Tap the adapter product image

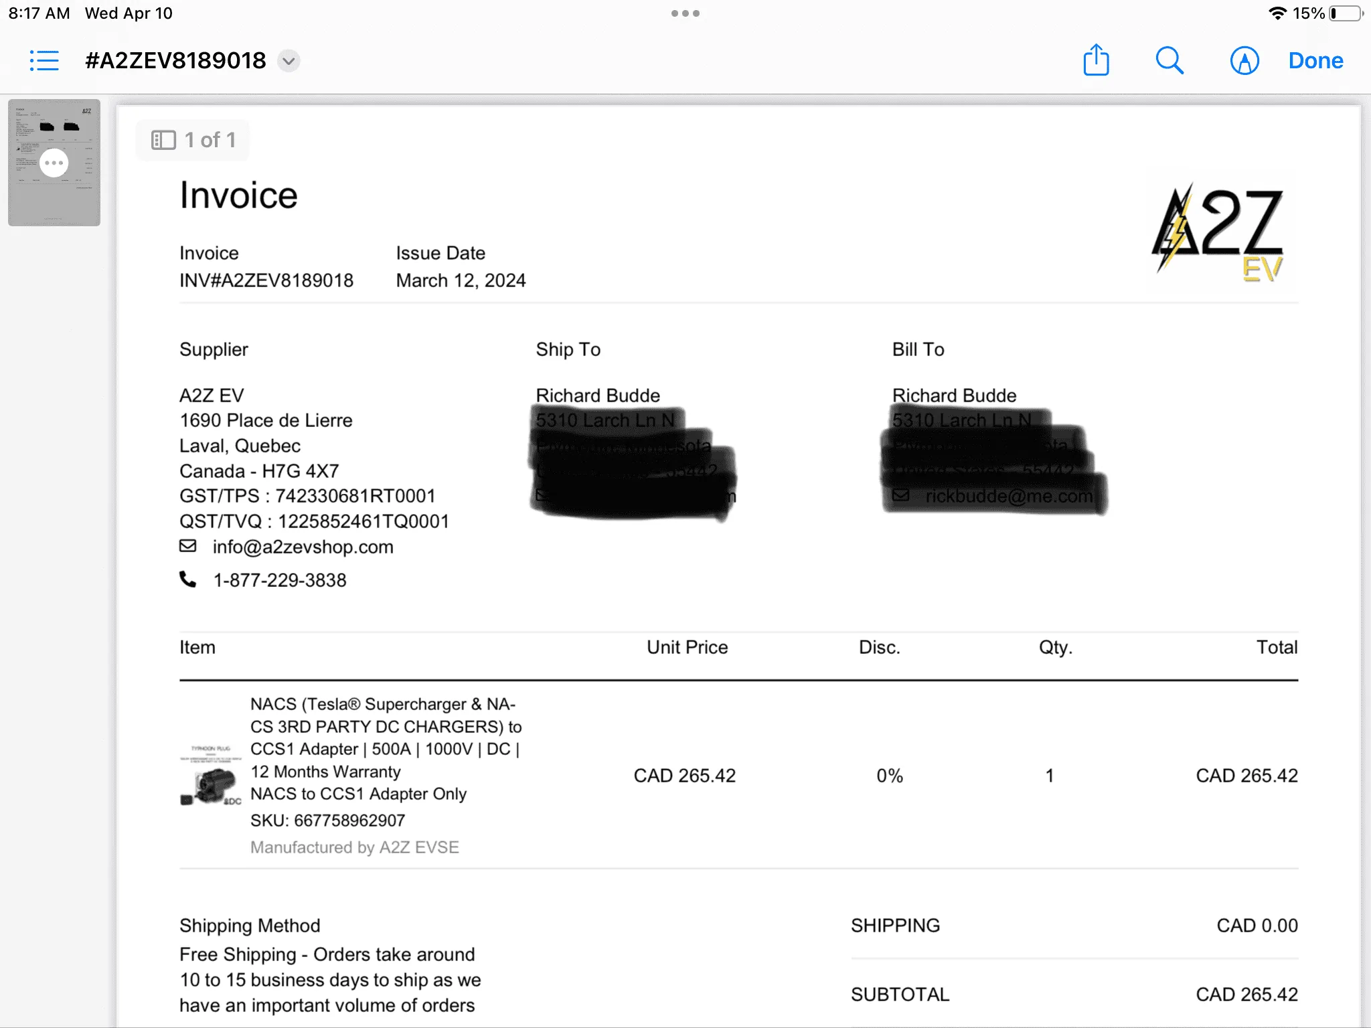[x=211, y=775]
